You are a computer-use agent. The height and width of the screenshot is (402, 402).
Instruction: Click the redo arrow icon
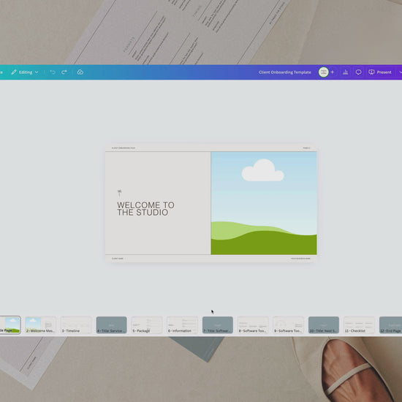click(x=64, y=72)
